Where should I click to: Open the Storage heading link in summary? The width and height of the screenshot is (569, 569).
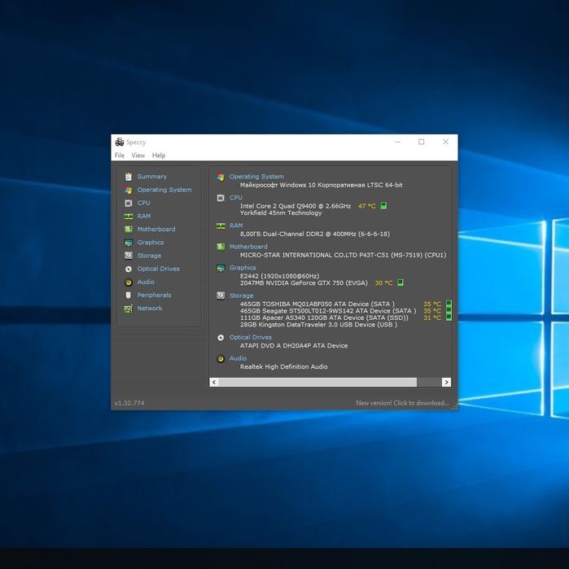pos(241,295)
